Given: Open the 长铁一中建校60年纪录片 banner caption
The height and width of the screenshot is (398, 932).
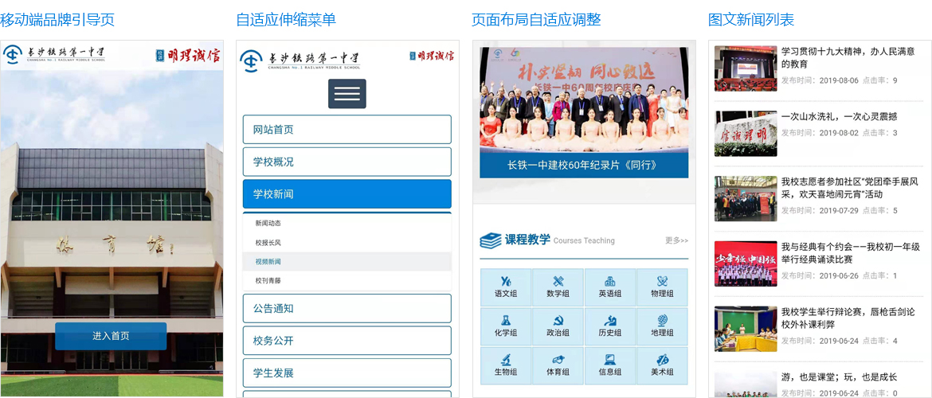Looking at the screenshot, I should 584,165.
